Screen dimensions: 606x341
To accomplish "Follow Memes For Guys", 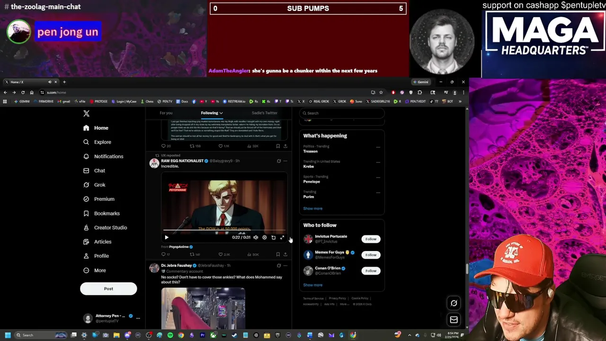I will (371, 255).
